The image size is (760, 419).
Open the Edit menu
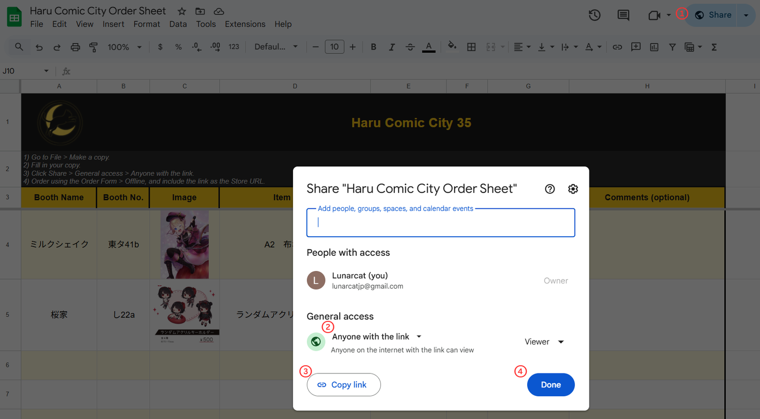tap(59, 24)
